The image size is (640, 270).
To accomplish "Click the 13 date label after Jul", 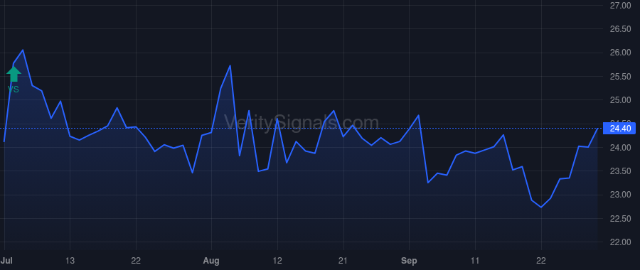I will pyautogui.click(x=70, y=261).
